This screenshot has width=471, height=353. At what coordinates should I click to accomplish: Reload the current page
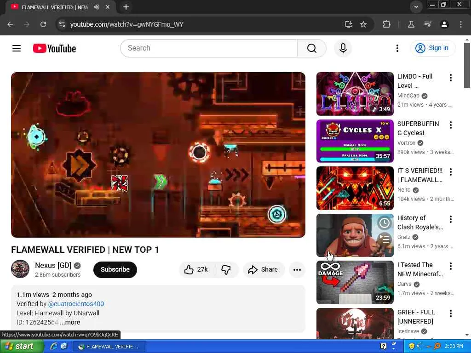43,24
